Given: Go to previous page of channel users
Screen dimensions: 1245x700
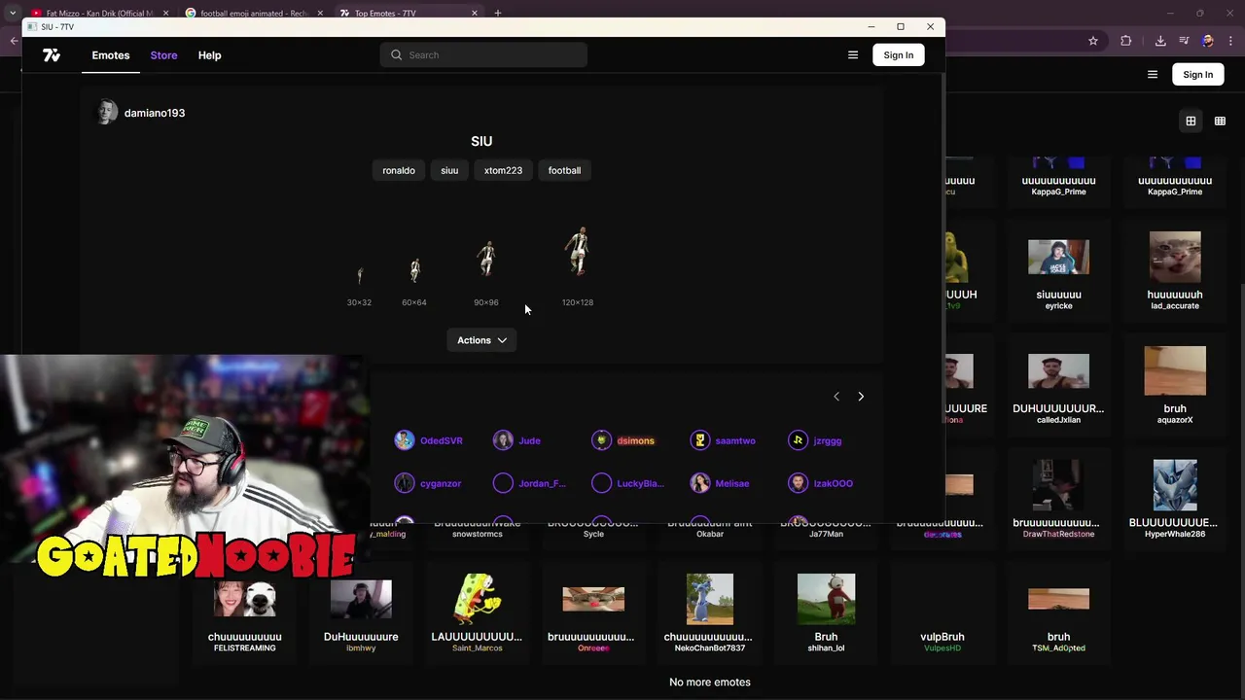Looking at the screenshot, I should (x=836, y=397).
